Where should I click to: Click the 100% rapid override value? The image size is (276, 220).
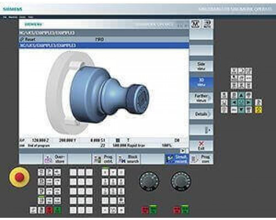tap(167, 146)
